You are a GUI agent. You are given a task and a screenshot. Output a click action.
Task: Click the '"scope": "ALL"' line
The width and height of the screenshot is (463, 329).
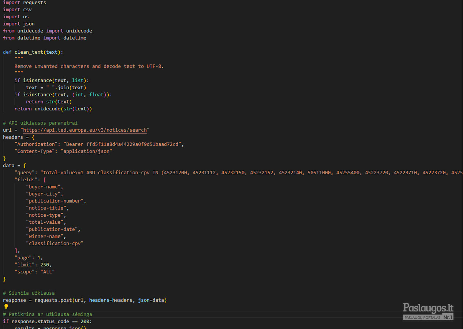tap(34, 272)
